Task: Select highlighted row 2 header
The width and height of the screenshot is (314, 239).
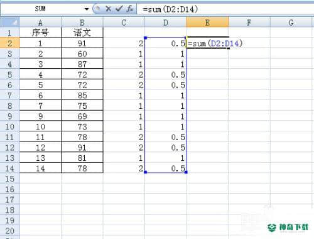Action: click(x=10, y=43)
